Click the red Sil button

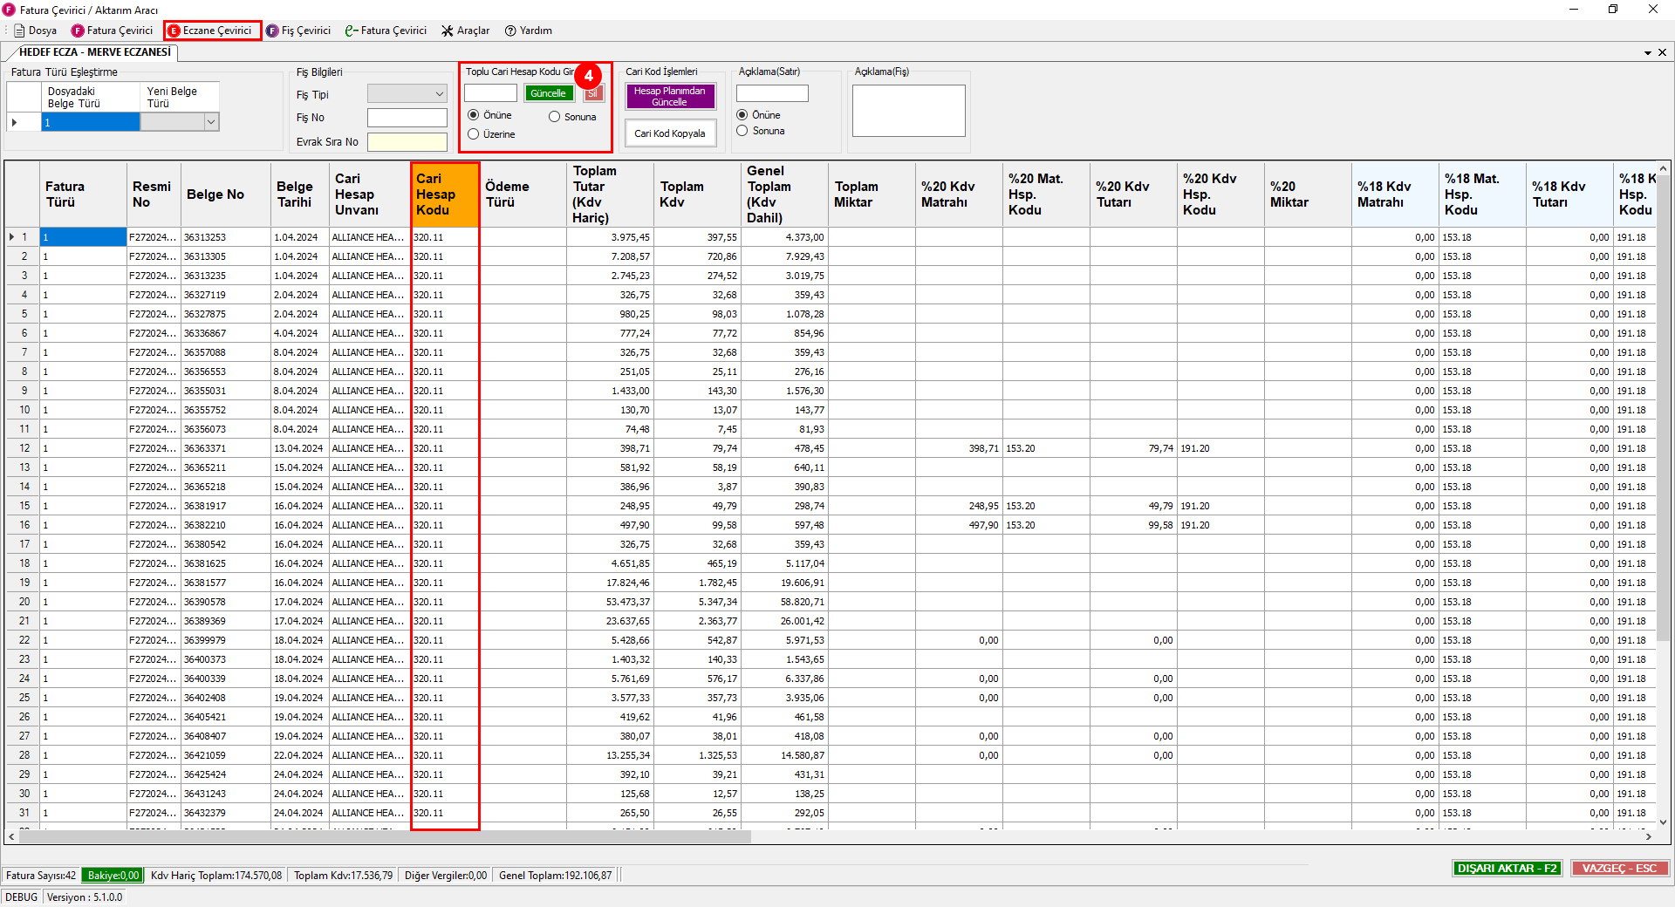(x=593, y=93)
